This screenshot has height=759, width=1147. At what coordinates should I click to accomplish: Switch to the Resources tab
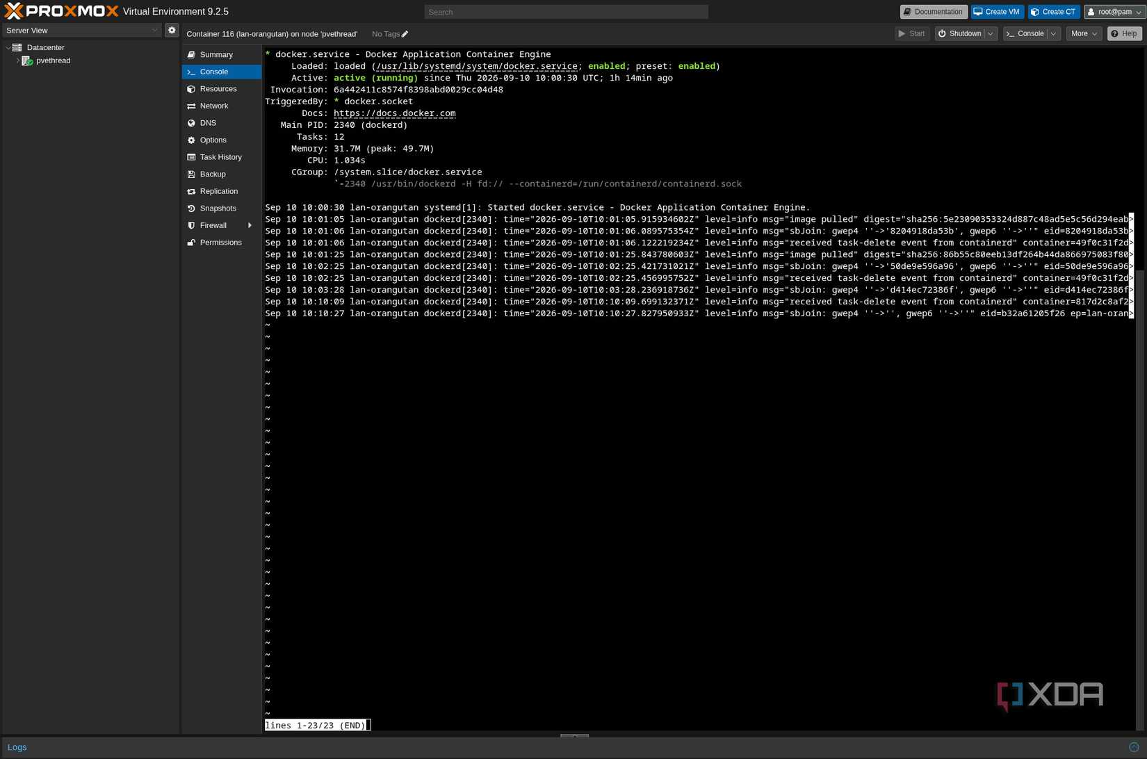click(x=222, y=89)
